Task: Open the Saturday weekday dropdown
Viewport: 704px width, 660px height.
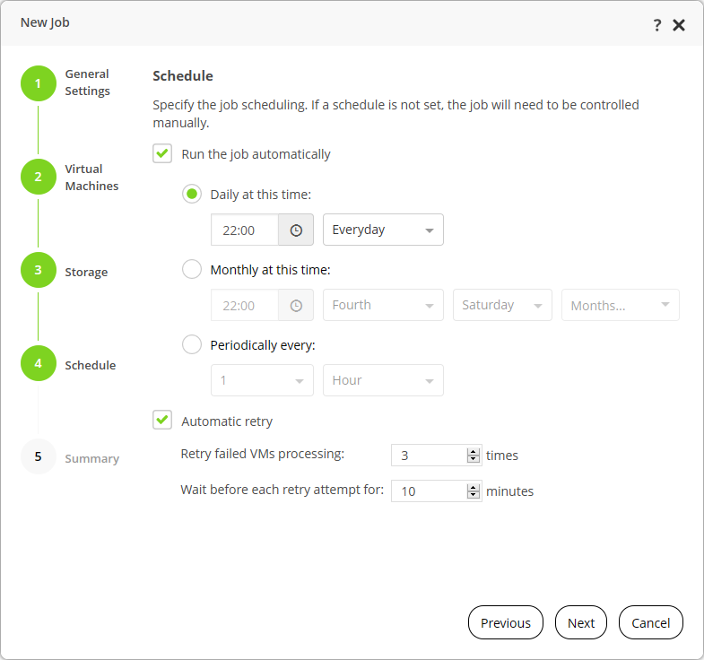Action: pos(502,305)
